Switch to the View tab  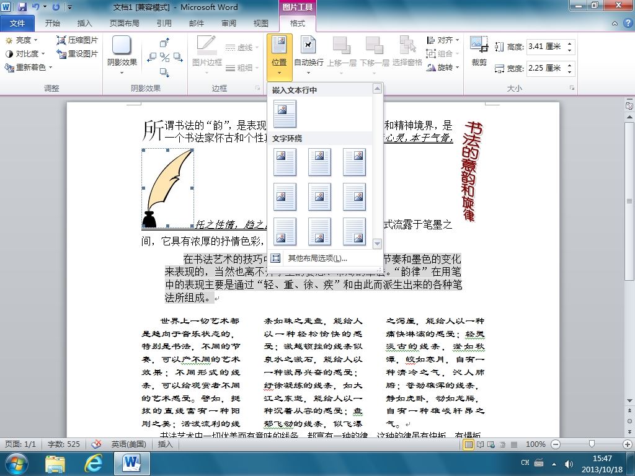pyautogui.click(x=261, y=24)
